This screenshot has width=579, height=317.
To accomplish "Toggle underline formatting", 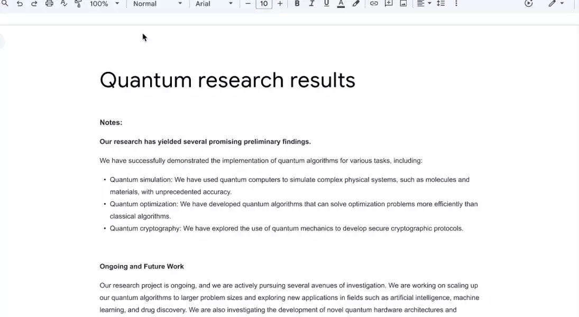I will [x=326, y=4].
